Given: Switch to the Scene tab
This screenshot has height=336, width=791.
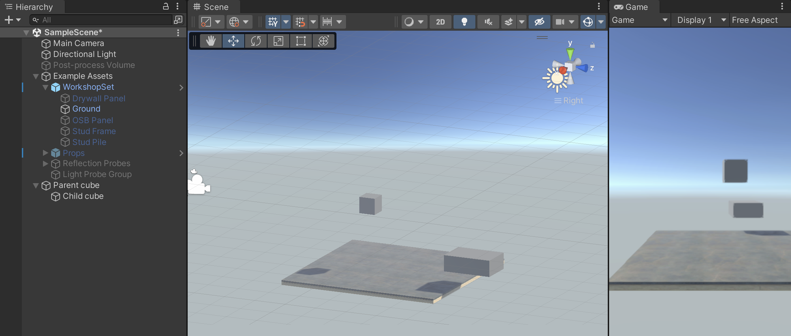Looking at the screenshot, I should tap(214, 7).
